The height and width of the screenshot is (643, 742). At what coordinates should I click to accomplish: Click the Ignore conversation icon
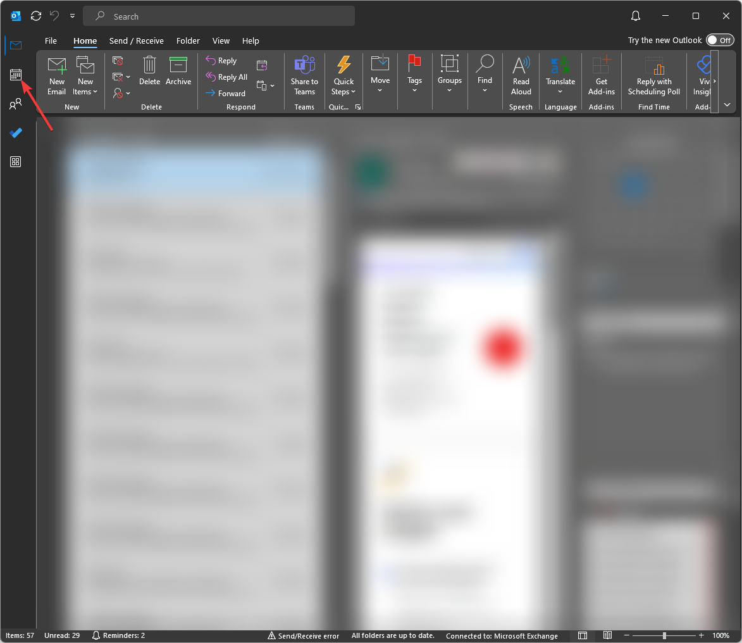pyautogui.click(x=118, y=61)
